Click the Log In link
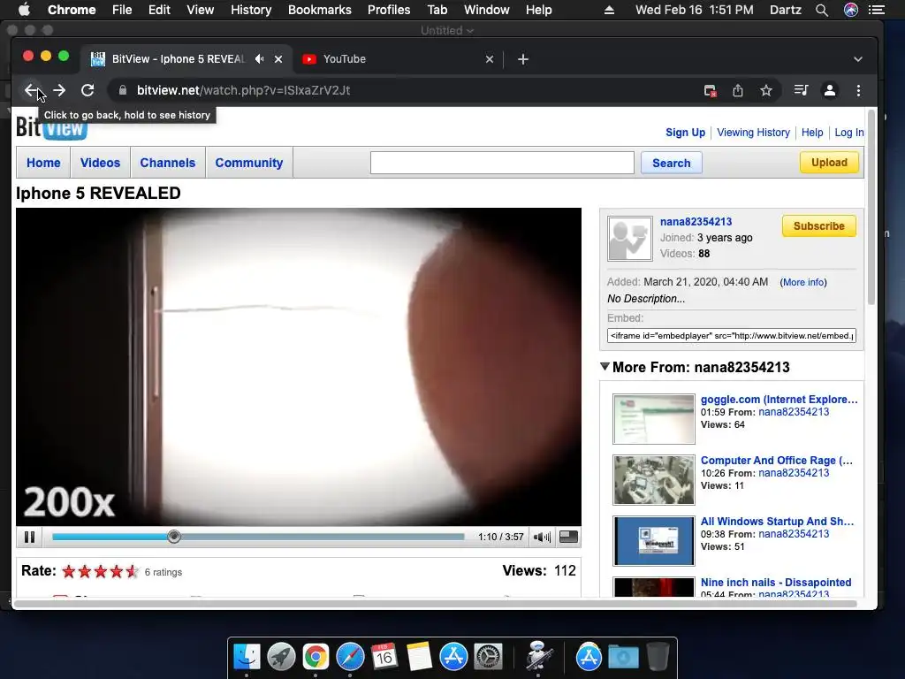The image size is (905, 679). 849,133
